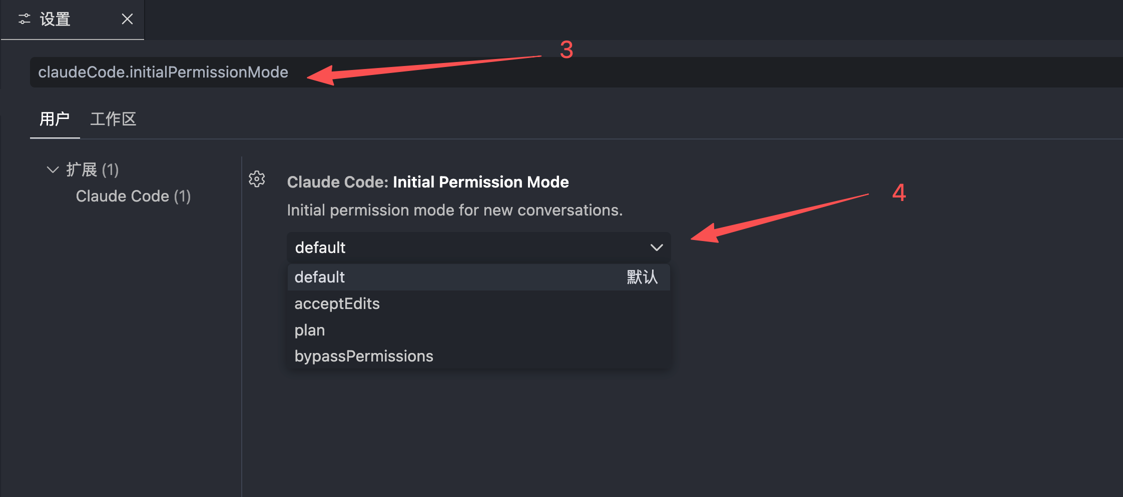1123x497 pixels.
Task: Pick the plan permission mode option
Action: pos(310,330)
